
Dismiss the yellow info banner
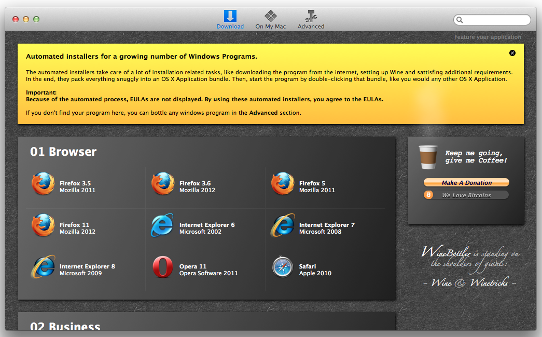click(512, 53)
